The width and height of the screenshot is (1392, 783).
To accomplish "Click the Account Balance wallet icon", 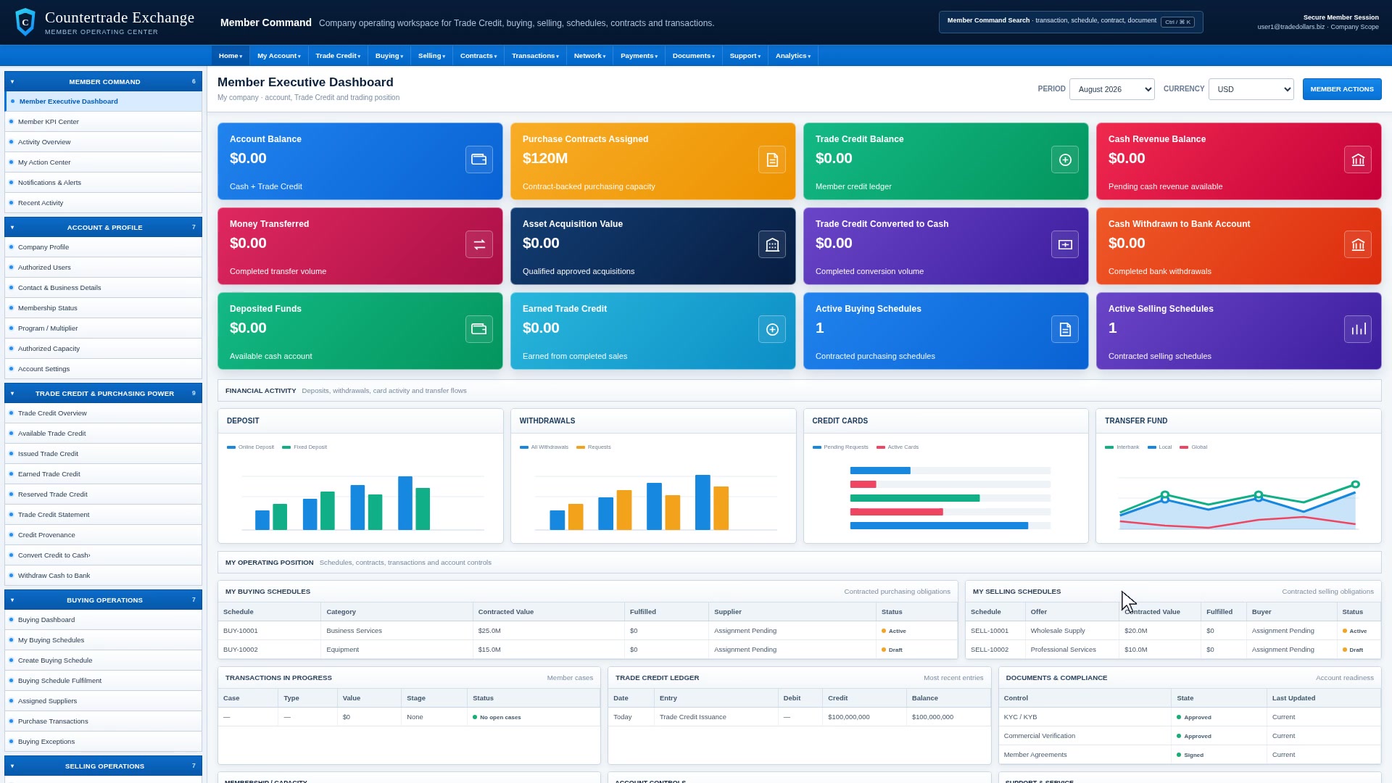I will pyautogui.click(x=479, y=159).
